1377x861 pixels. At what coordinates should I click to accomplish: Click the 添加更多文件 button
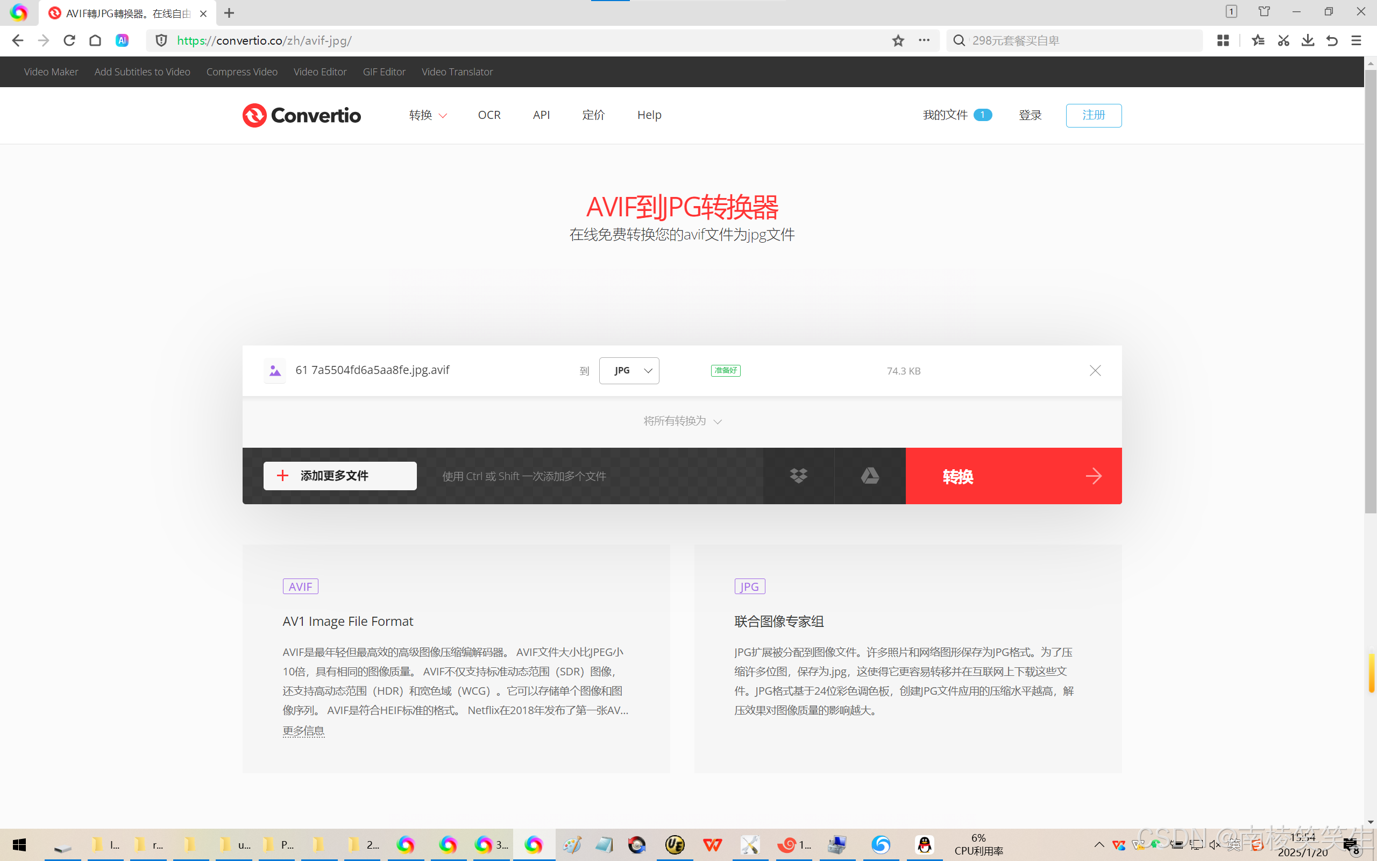[x=340, y=476]
